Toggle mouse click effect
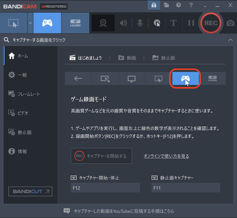This screenshot has height=218, width=237. [157, 23]
